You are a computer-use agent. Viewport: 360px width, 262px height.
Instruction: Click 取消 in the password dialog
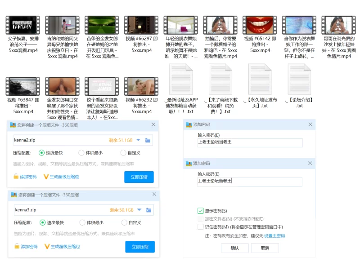265,248
